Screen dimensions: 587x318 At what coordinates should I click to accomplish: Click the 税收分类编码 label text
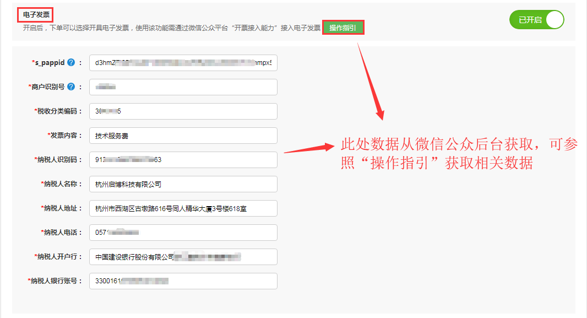click(x=59, y=111)
